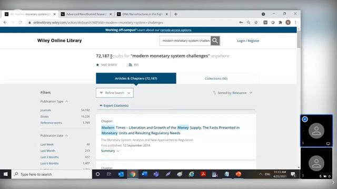Filter results by Journals

click(x=46, y=110)
